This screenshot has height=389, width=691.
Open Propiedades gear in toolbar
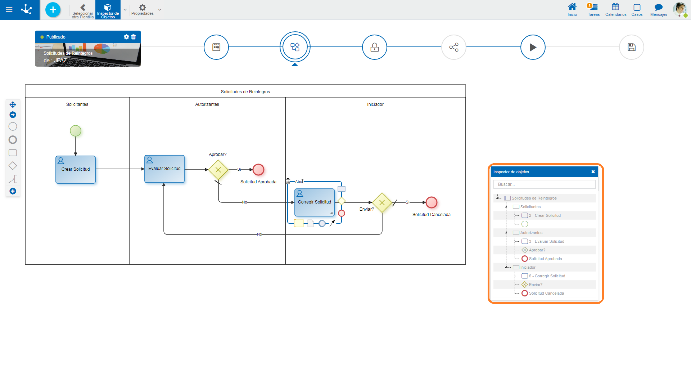coord(143,9)
